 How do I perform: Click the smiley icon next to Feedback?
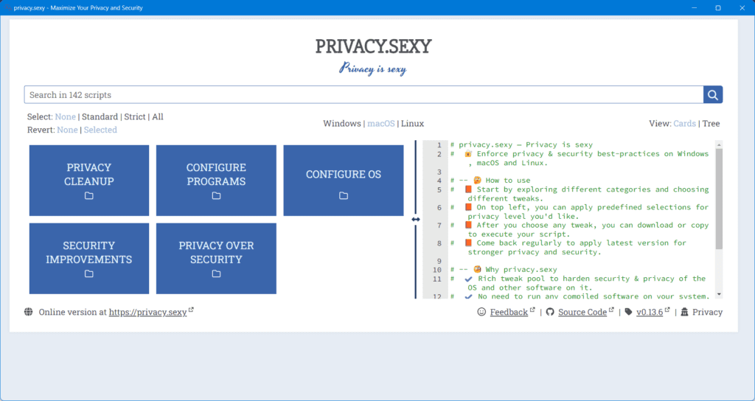481,312
